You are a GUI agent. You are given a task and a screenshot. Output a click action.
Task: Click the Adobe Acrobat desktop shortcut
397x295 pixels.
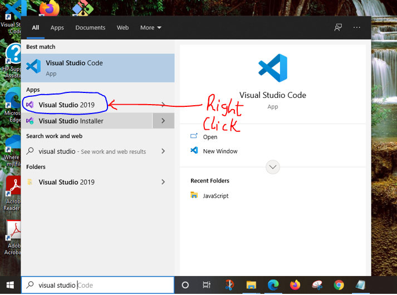tap(12, 238)
